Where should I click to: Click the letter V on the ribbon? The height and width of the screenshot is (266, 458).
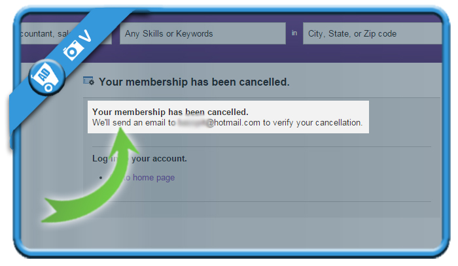86,36
